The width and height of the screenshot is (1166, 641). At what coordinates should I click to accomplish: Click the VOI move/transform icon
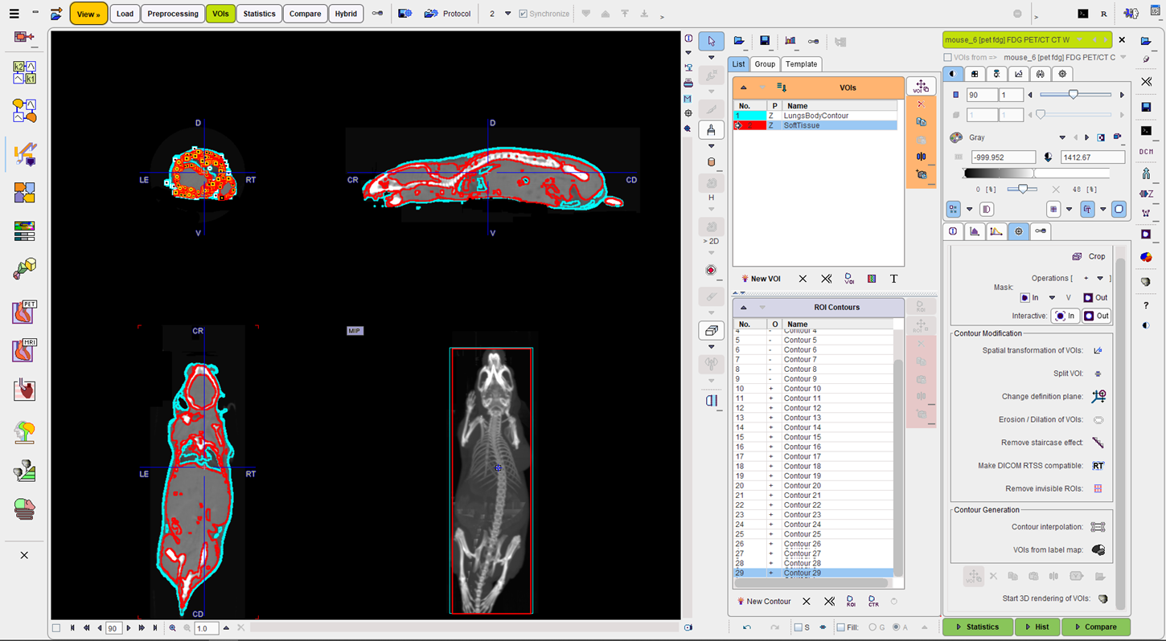click(921, 87)
